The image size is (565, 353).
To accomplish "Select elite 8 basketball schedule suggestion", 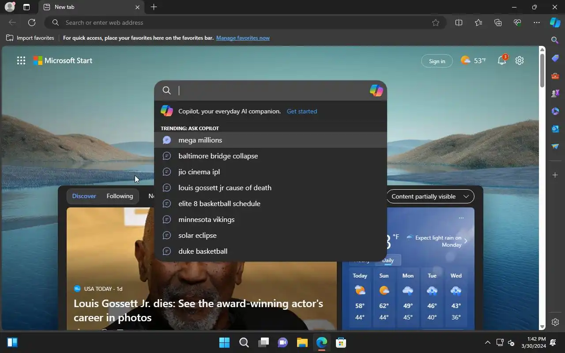I will point(270,203).
